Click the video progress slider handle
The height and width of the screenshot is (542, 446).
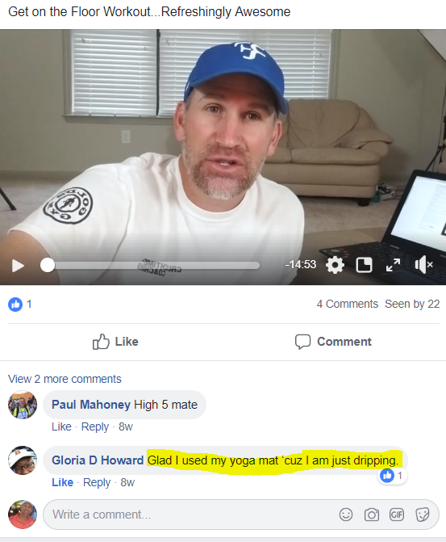[48, 266]
